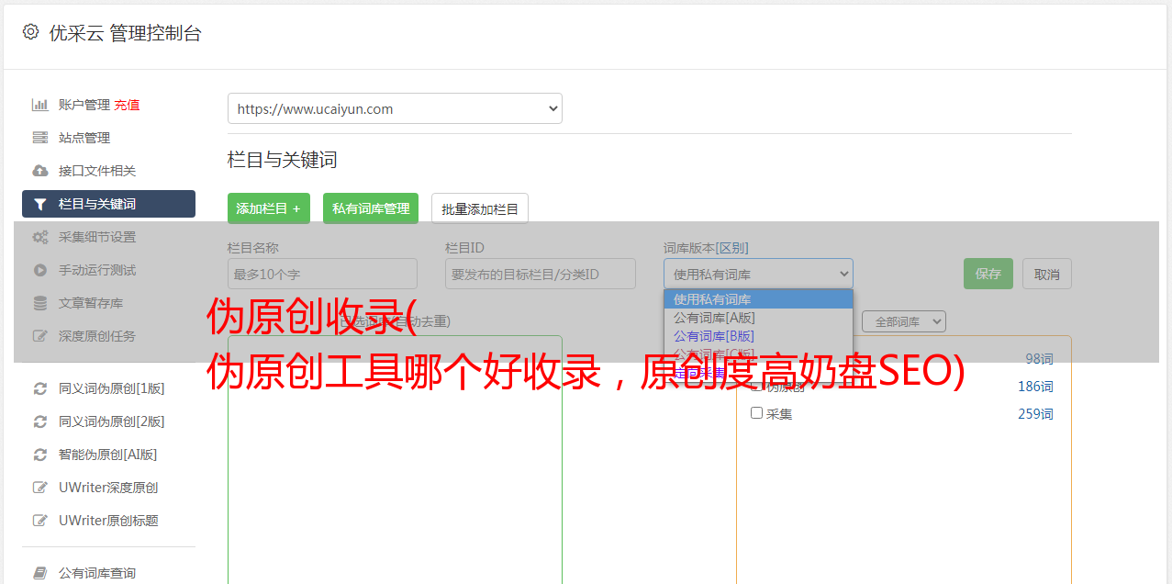Click the edit icon for UWriter深度原创

click(x=40, y=488)
